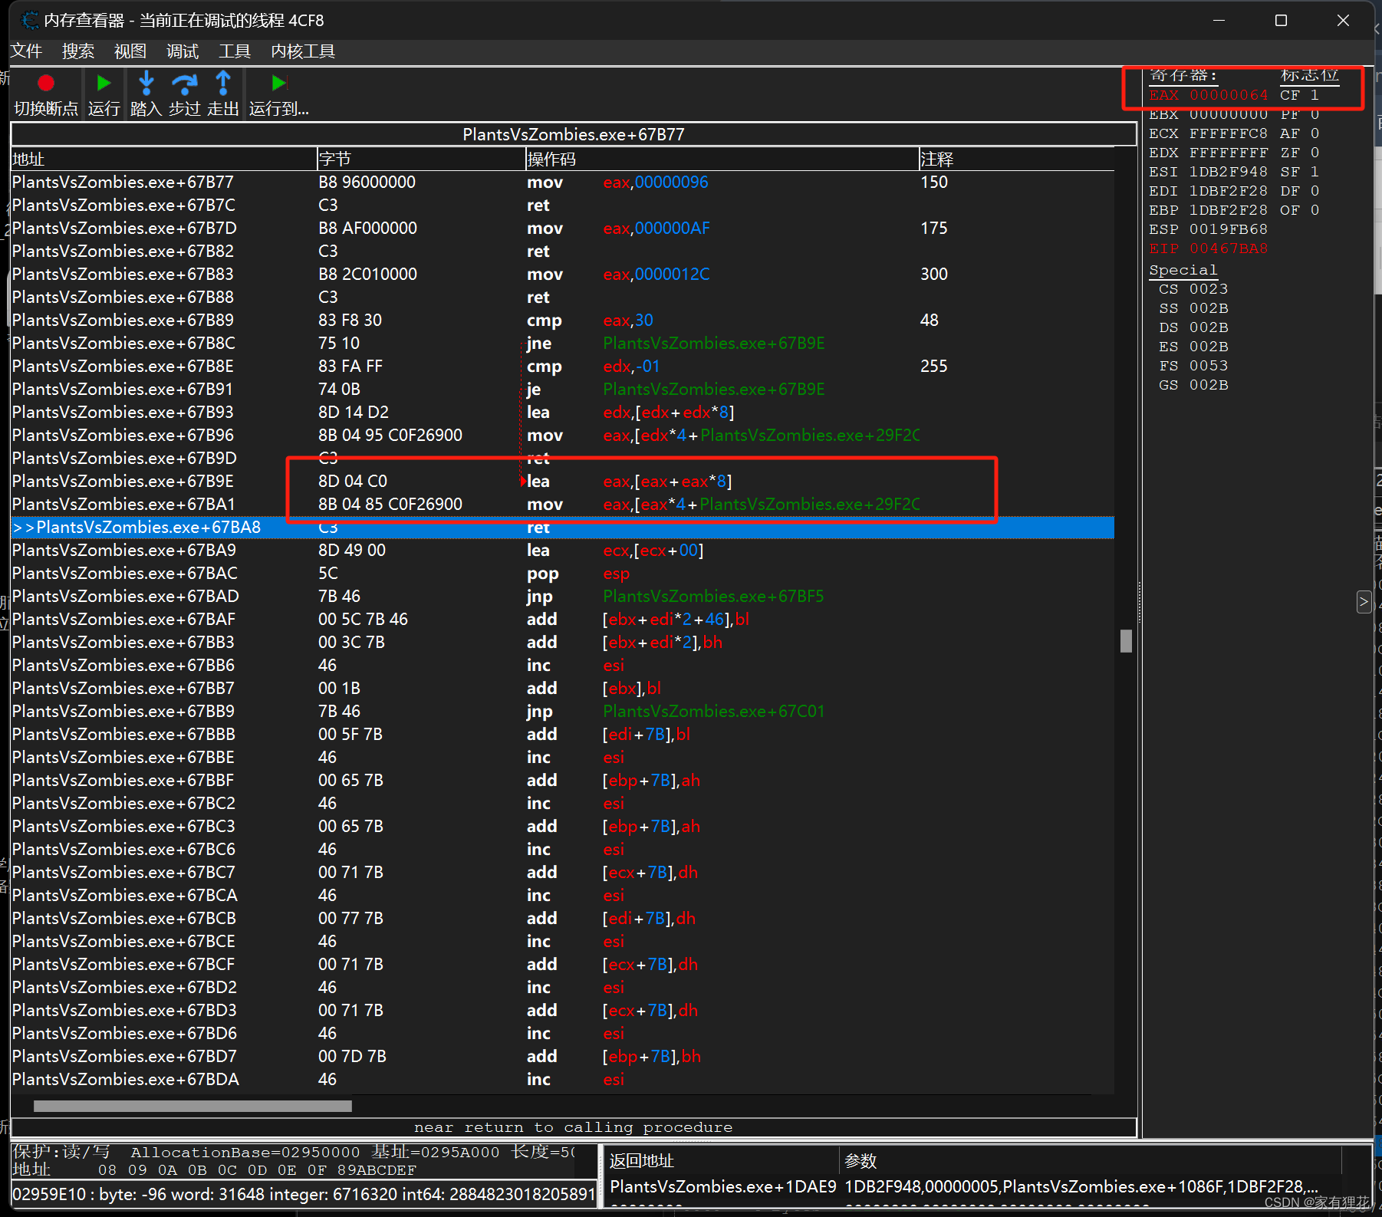The height and width of the screenshot is (1217, 1382).
Task: Open the 视图 menu
Action: [x=130, y=51]
